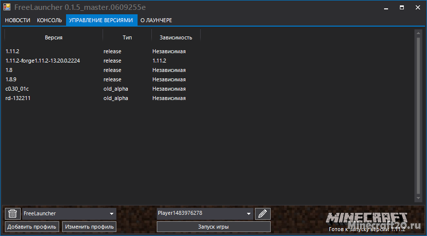
Task: Click the Изменить профиль button
Action: point(89,227)
